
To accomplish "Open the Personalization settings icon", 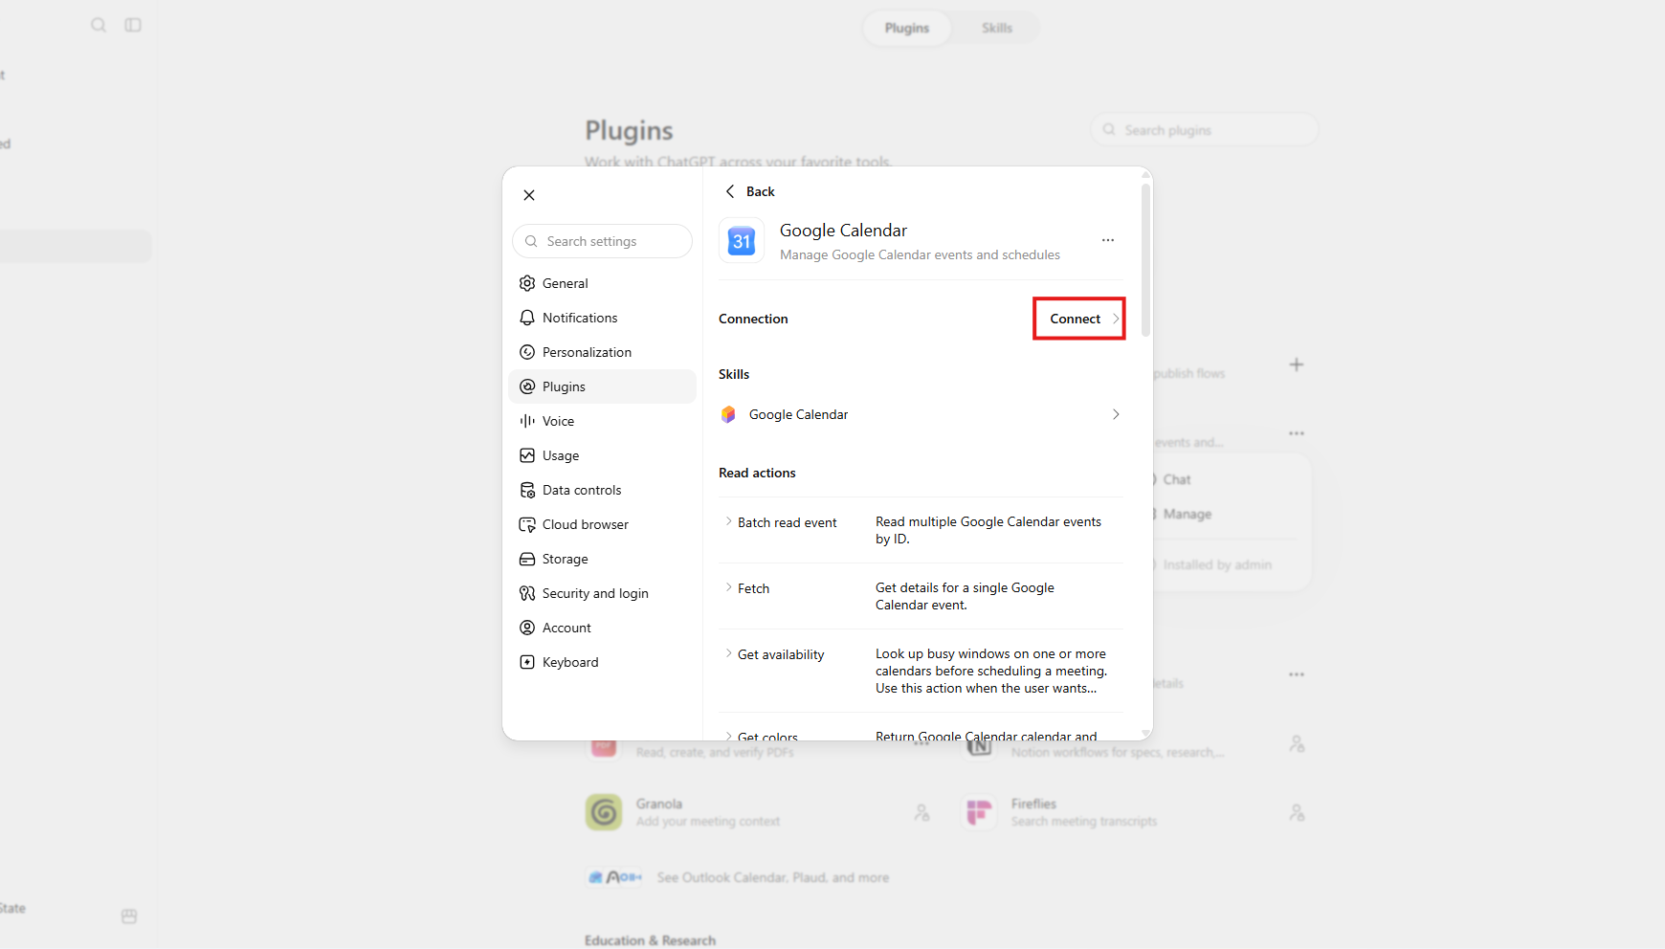I will click(x=527, y=352).
